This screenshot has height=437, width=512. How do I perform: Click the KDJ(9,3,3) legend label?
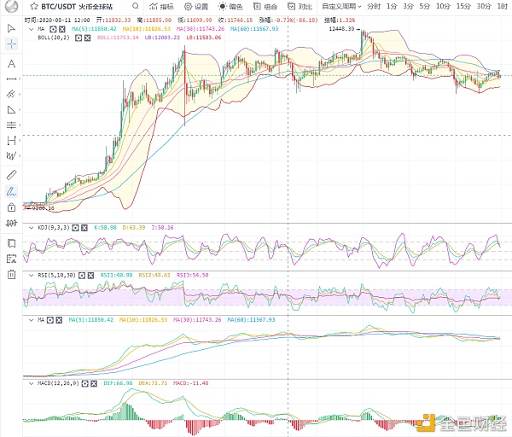click(x=54, y=227)
